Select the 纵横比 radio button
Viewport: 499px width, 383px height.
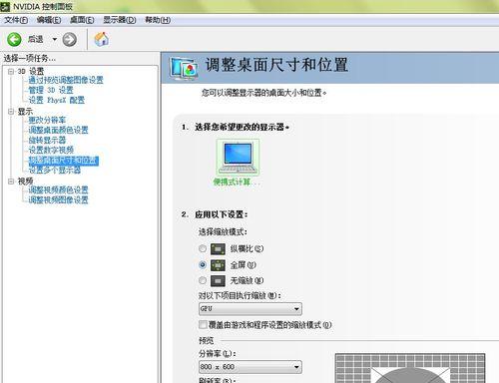click(x=203, y=248)
